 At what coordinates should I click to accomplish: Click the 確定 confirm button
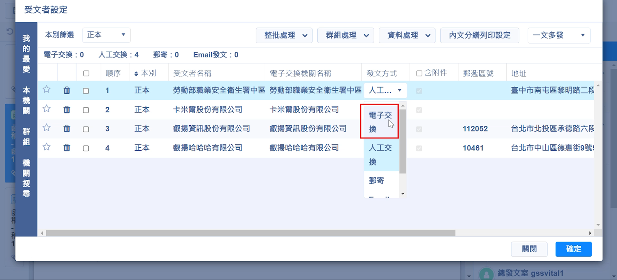pyautogui.click(x=573, y=249)
